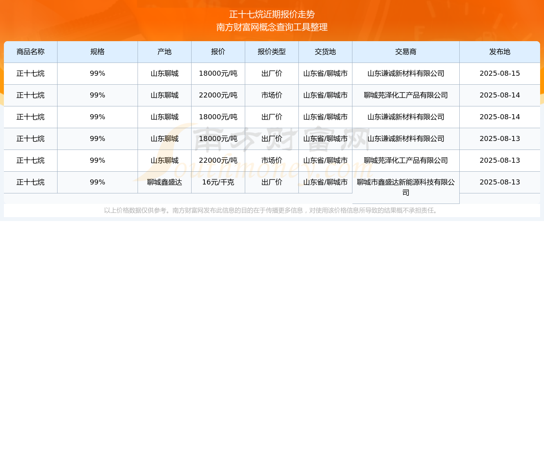Click 出厂价 in the 2025-08-15 row

(272, 73)
